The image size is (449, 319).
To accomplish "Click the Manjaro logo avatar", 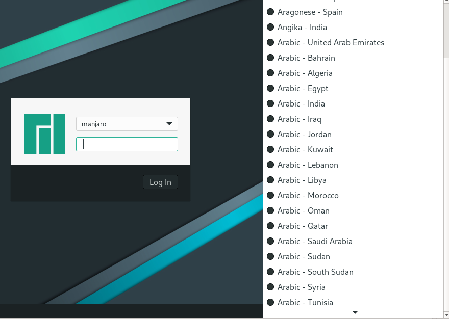I will 45,134.
